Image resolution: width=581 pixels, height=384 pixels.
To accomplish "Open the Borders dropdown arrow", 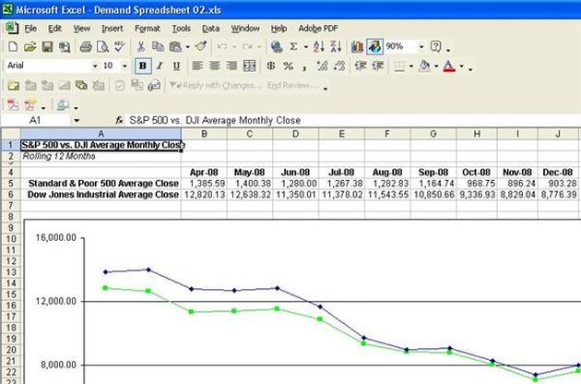I will pyautogui.click(x=411, y=66).
